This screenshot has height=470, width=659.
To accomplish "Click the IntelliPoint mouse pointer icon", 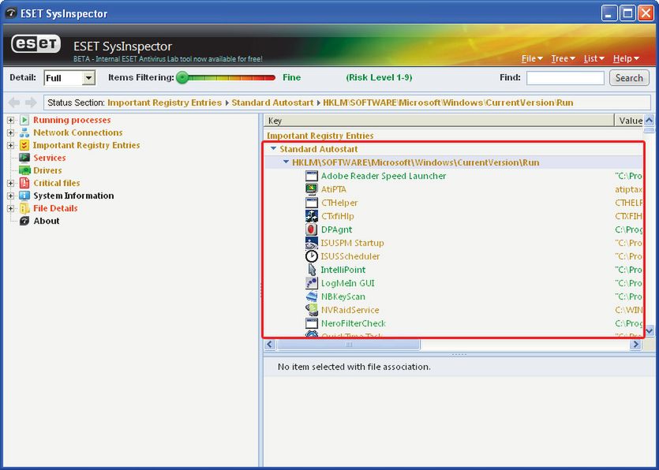I will point(312,270).
